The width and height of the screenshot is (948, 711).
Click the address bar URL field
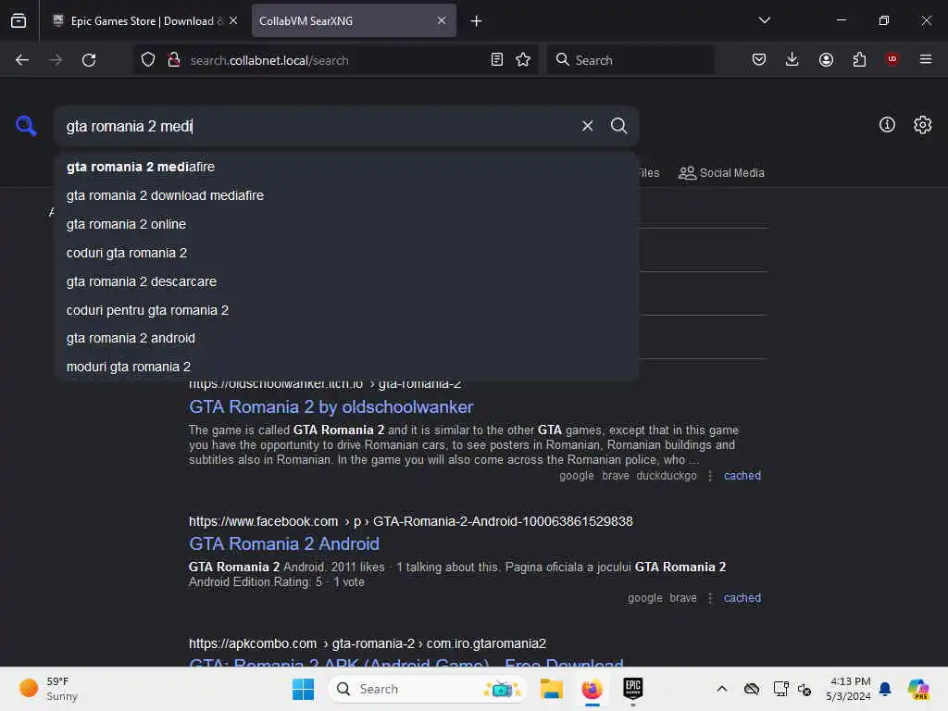(335, 60)
